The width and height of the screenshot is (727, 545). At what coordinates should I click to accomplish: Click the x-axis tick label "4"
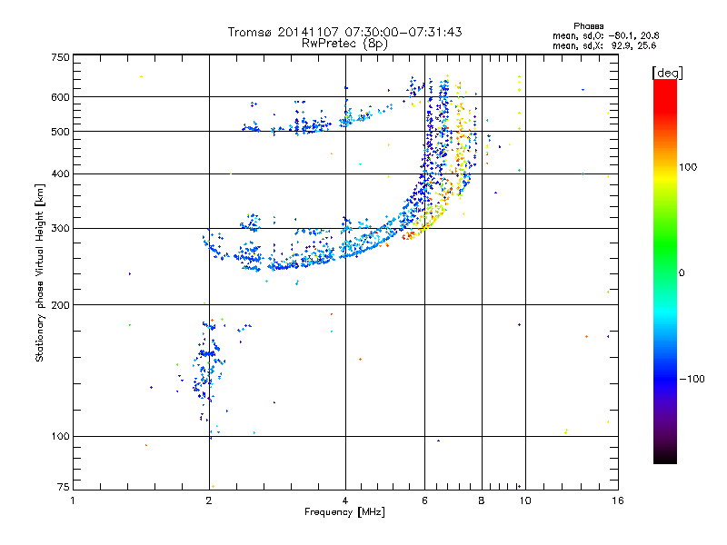pos(345,500)
